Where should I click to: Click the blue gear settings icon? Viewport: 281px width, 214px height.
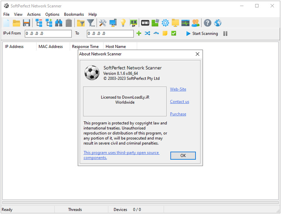tap(165, 23)
